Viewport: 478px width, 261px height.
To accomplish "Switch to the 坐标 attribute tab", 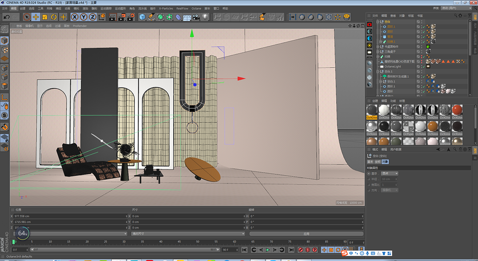I will tap(378, 161).
